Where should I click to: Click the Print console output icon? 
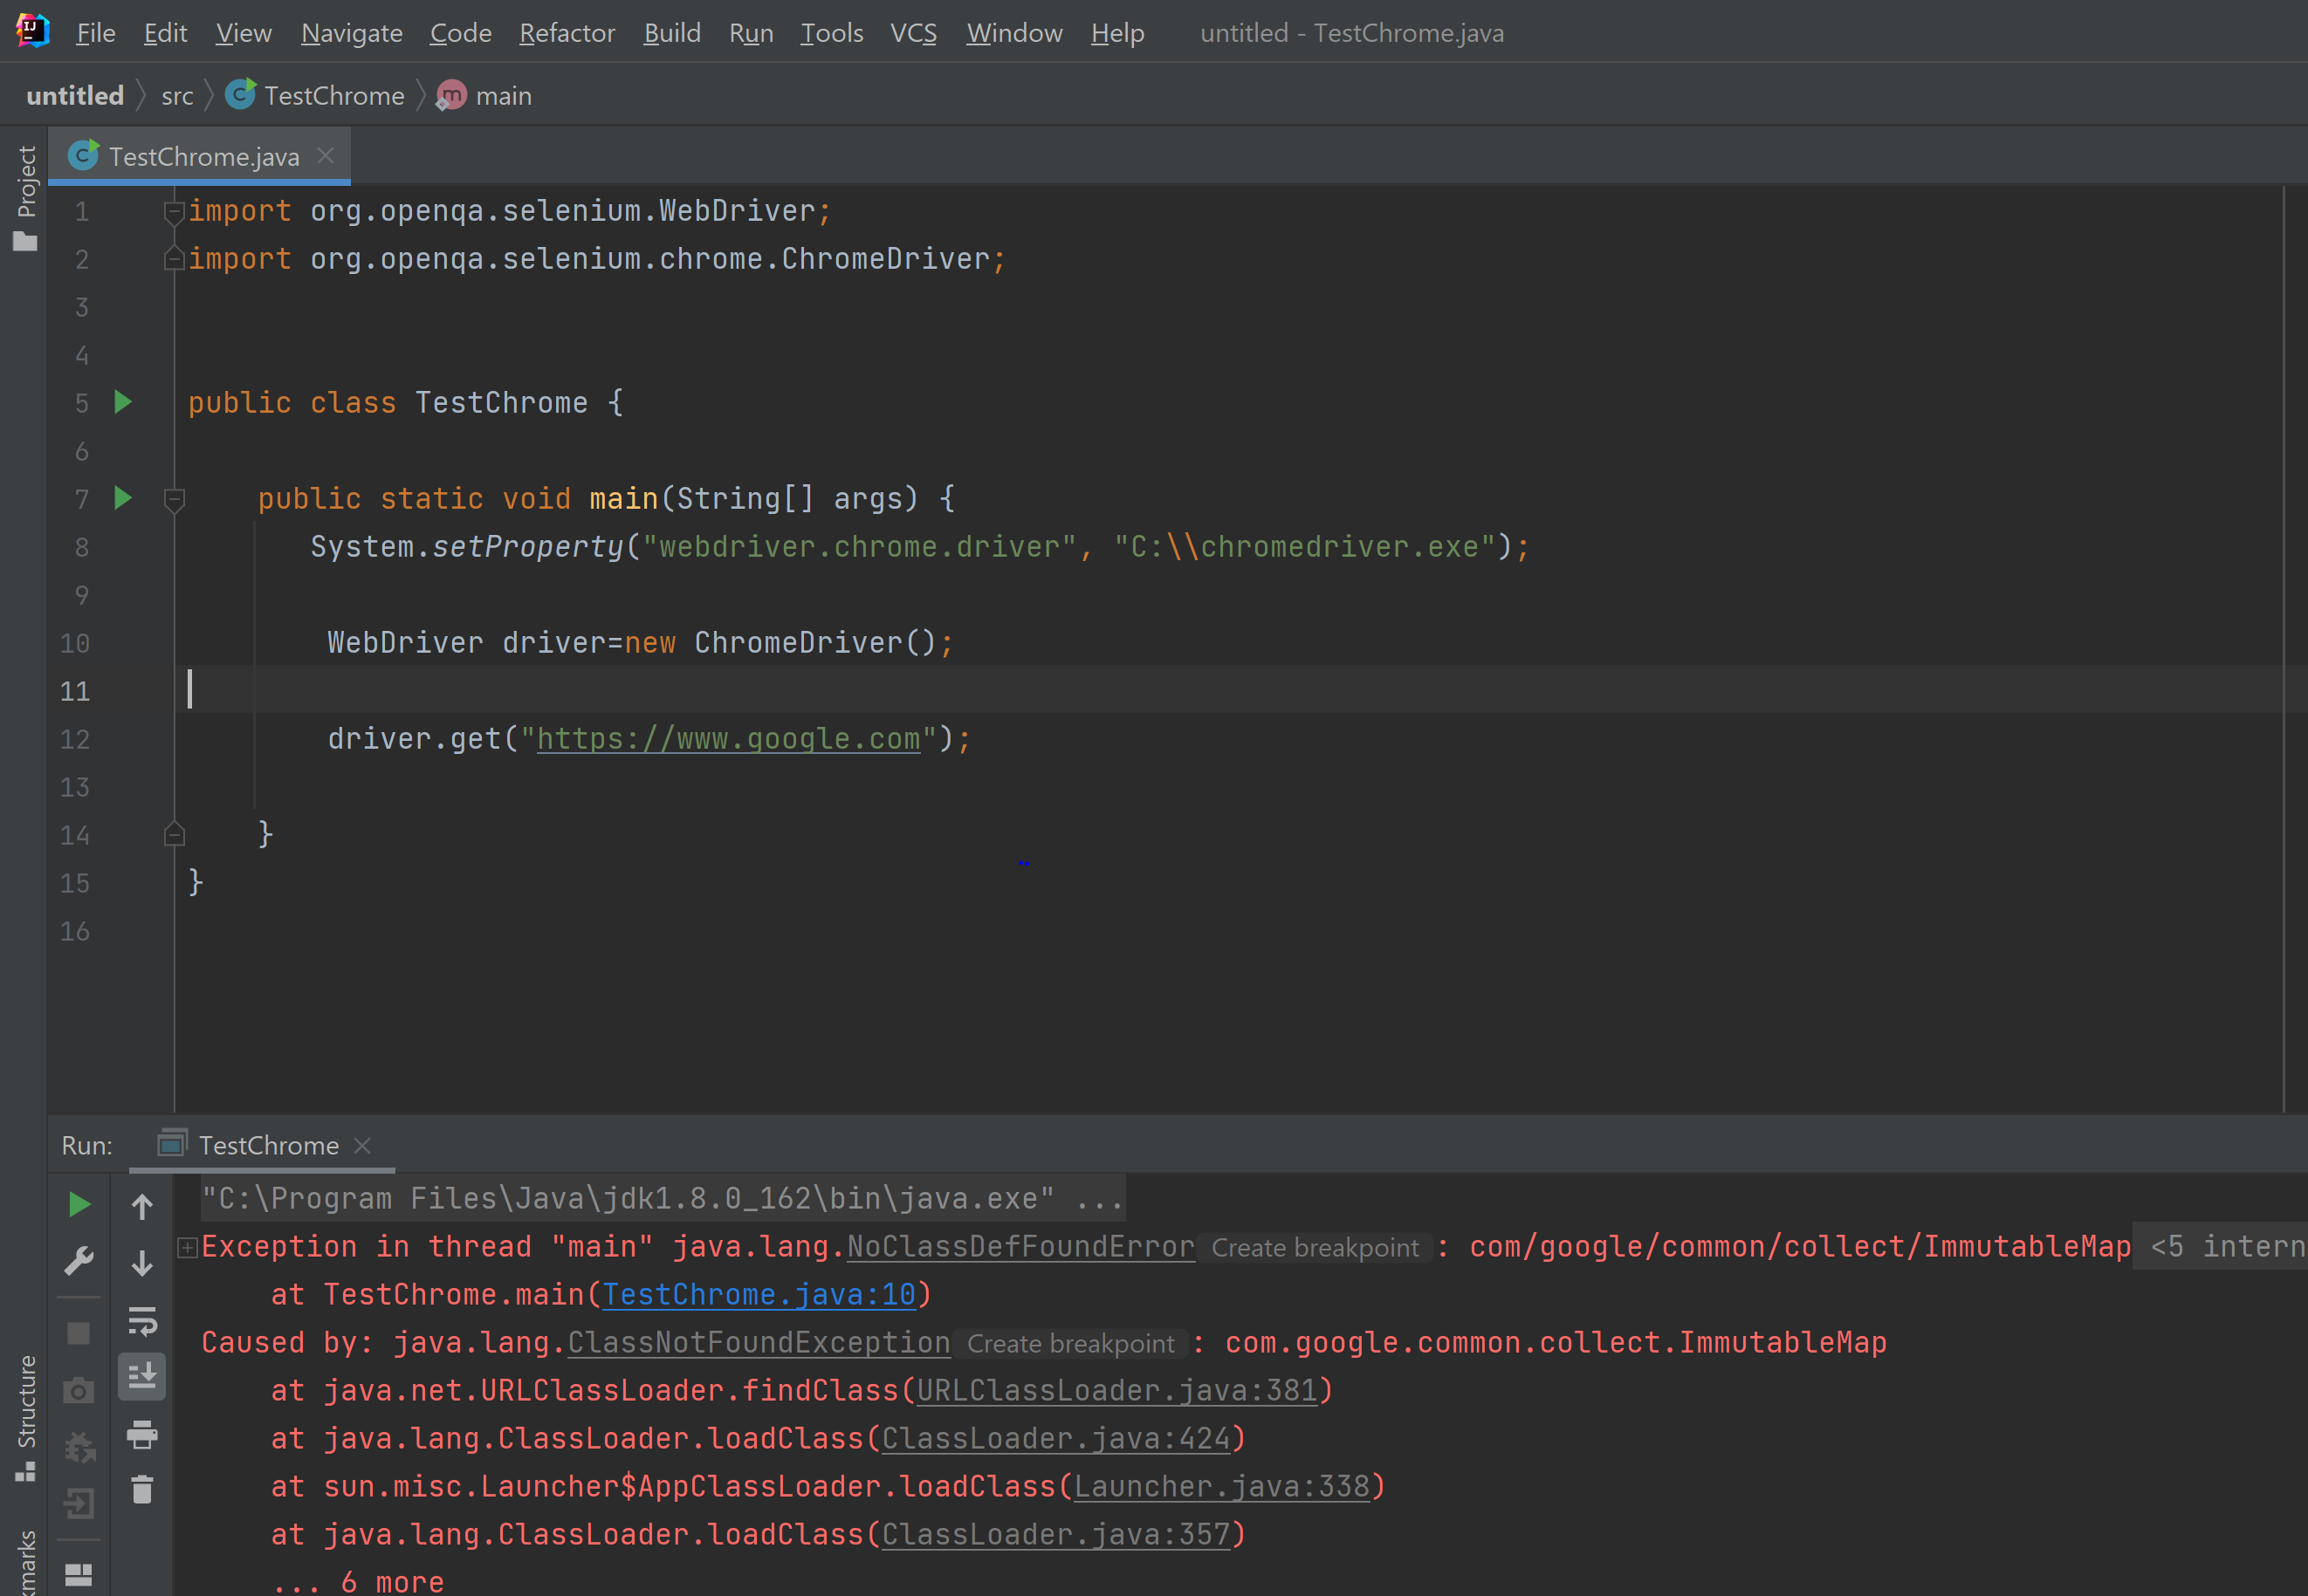coord(142,1435)
